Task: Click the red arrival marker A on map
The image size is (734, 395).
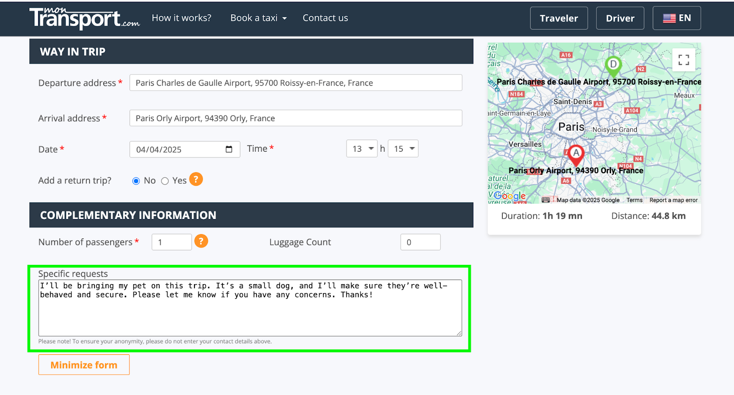Action: [576, 155]
